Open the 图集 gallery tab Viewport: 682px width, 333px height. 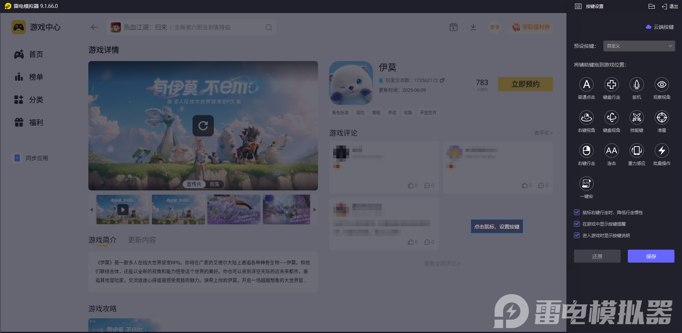point(214,184)
